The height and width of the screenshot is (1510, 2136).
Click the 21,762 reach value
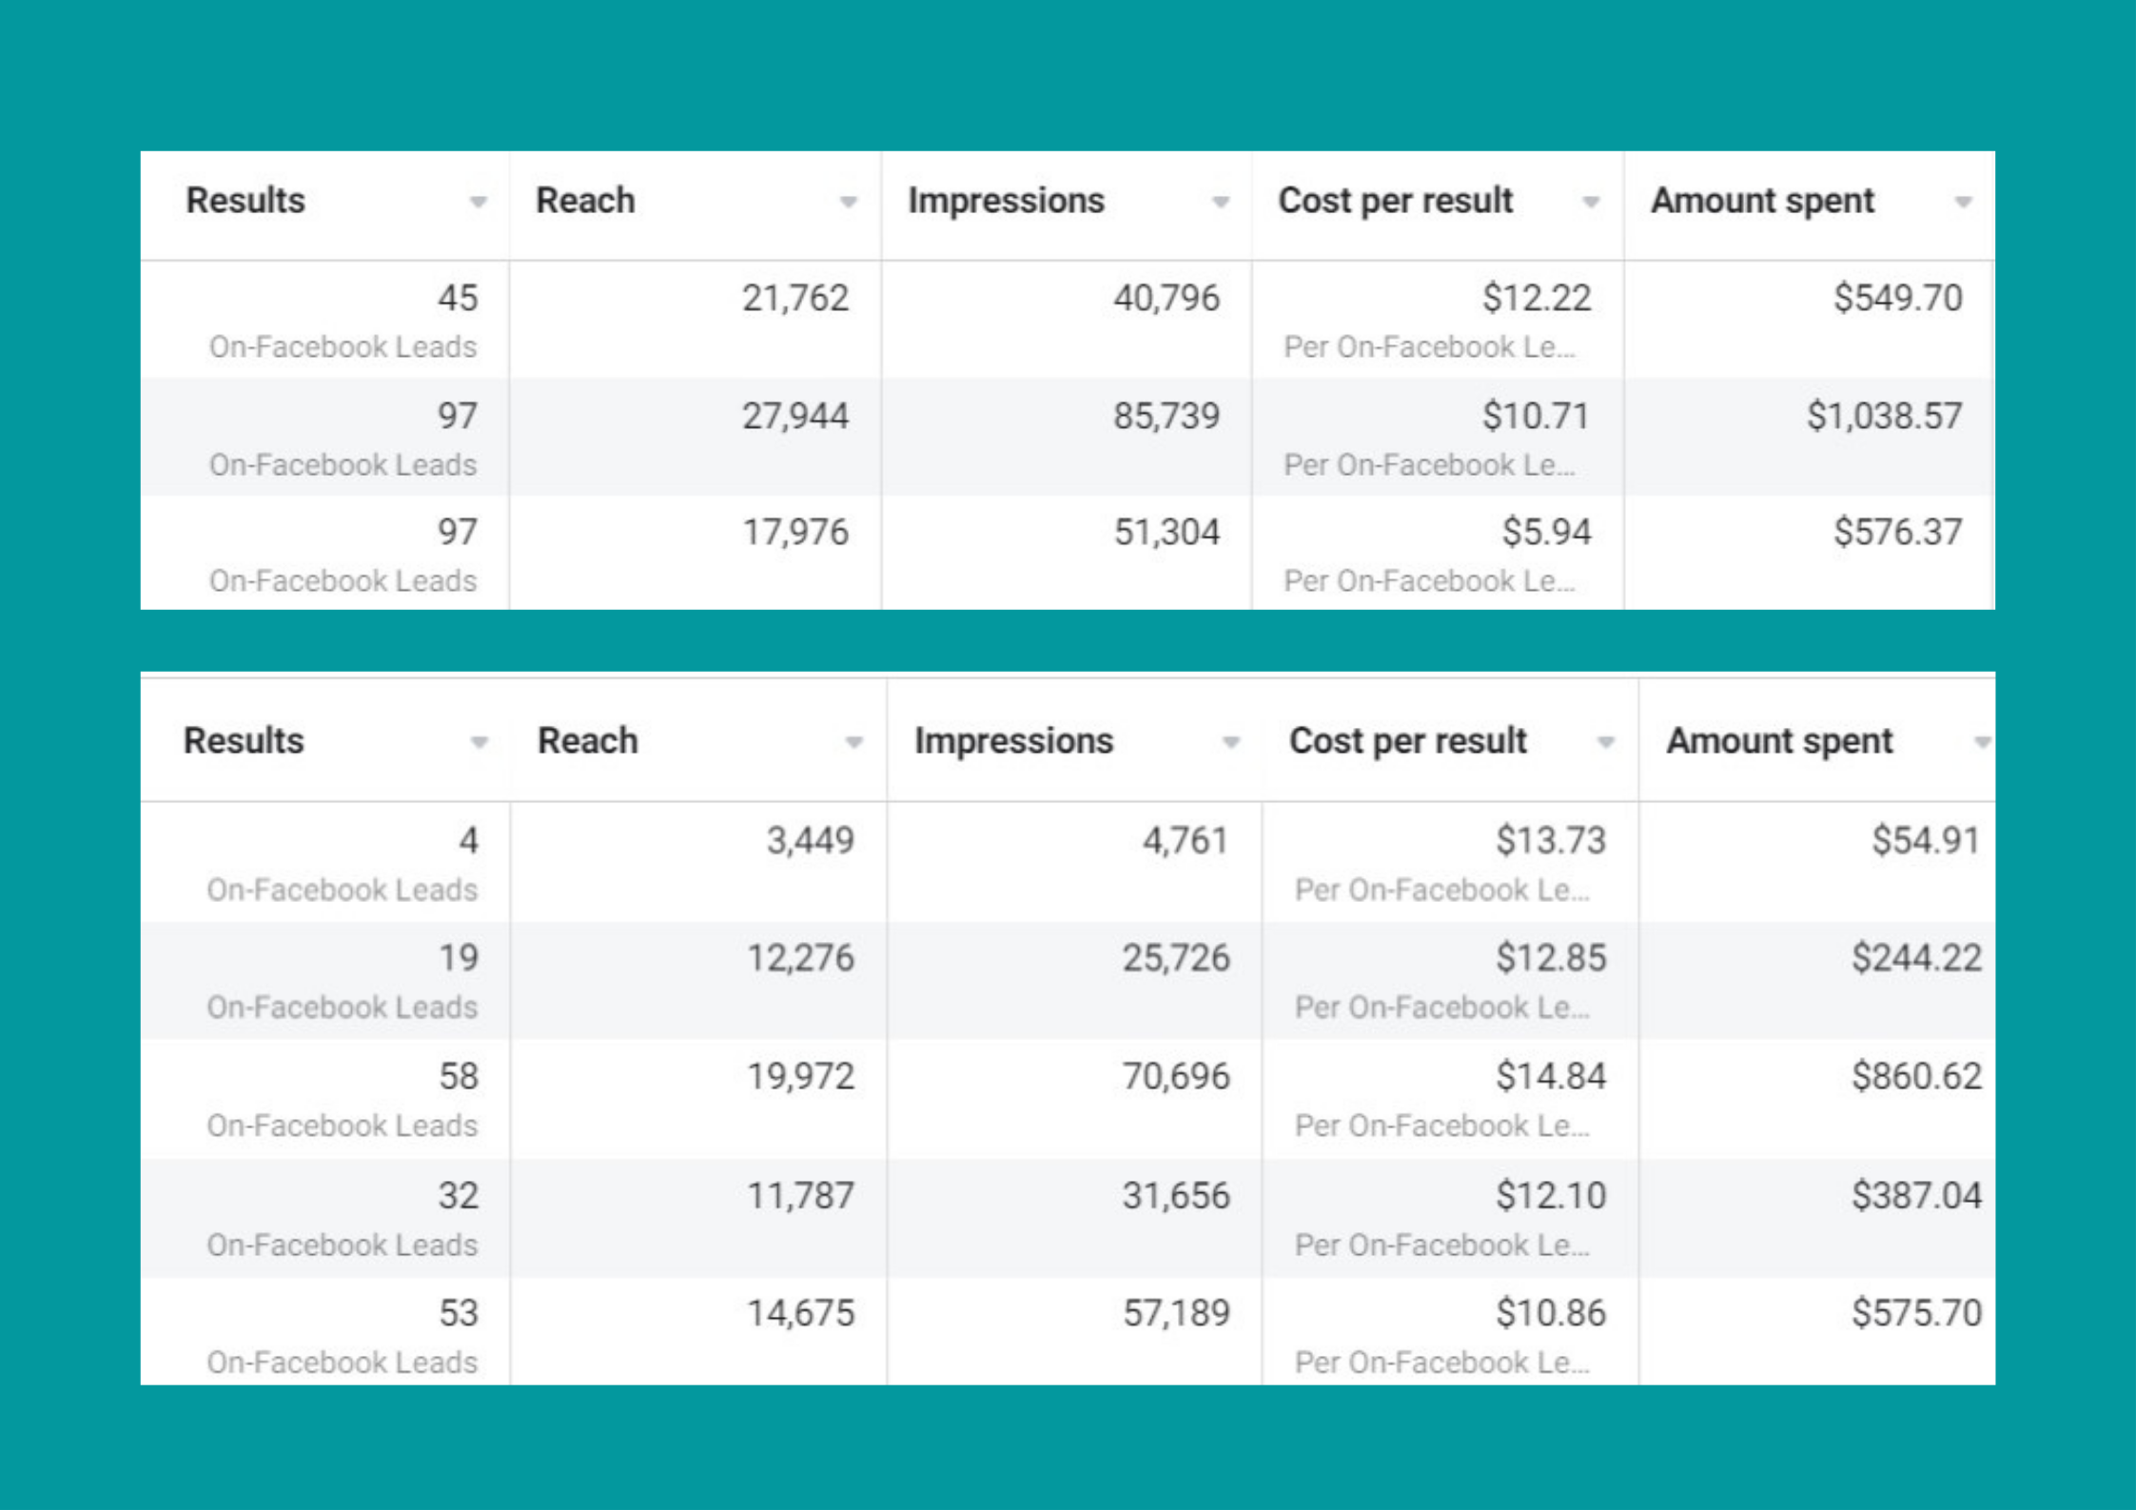click(794, 299)
